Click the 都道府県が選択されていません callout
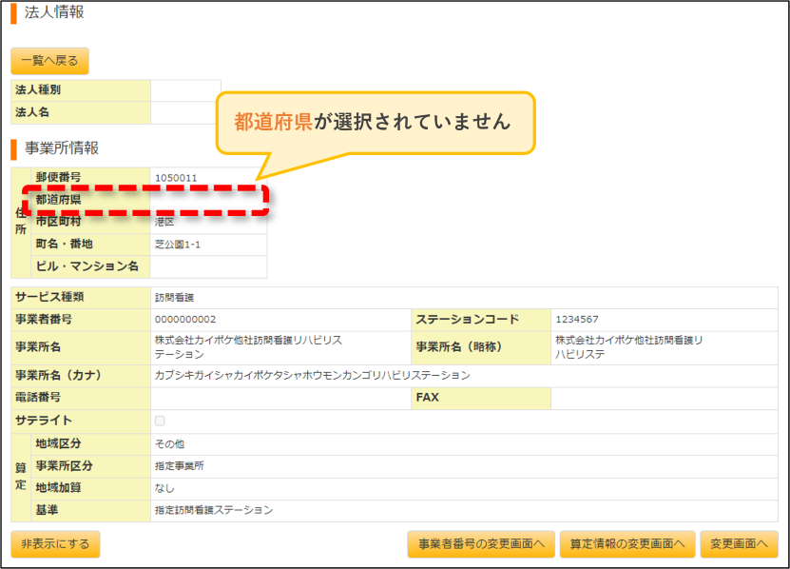The width and height of the screenshot is (790, 569). (x=376, y=123)
